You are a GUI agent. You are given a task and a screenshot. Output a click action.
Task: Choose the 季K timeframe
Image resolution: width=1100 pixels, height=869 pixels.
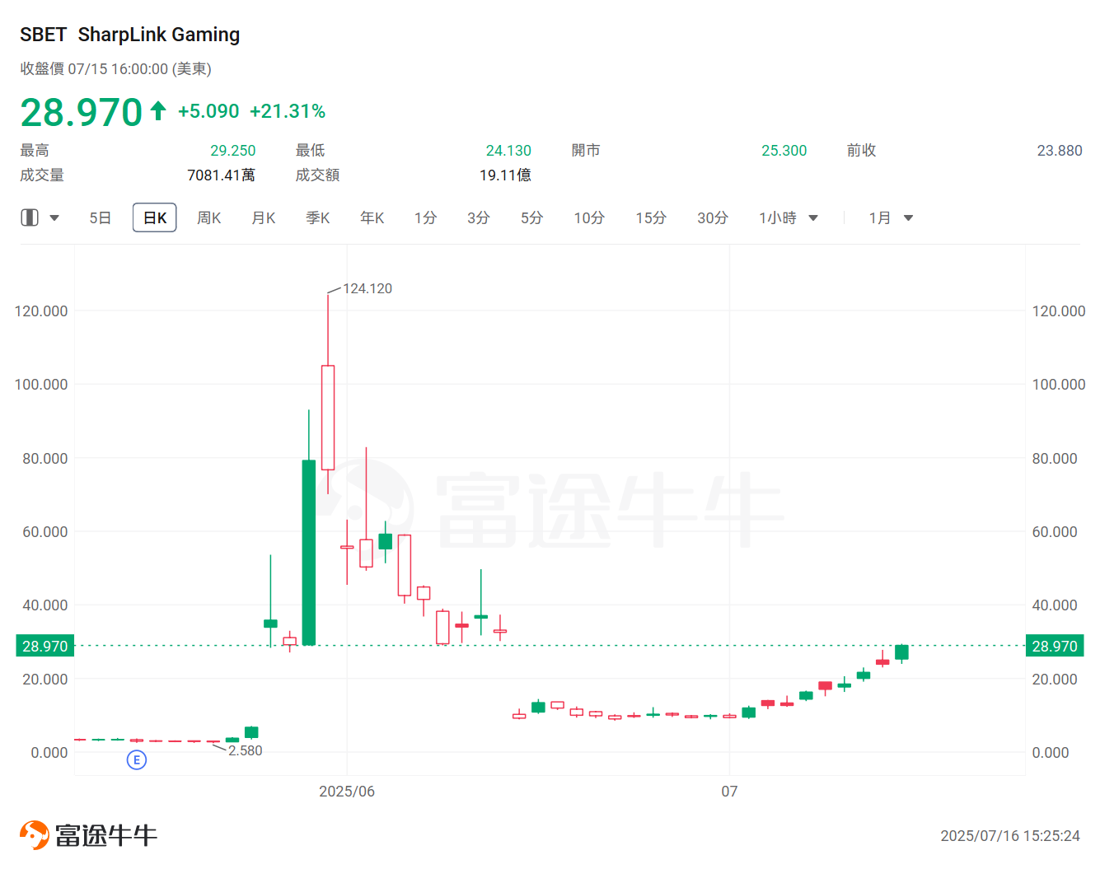click(317, 218)
